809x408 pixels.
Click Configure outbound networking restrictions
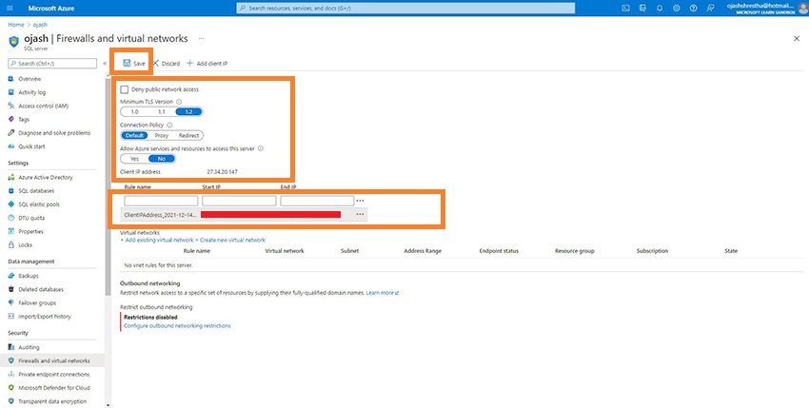click(x=177, y=326)
